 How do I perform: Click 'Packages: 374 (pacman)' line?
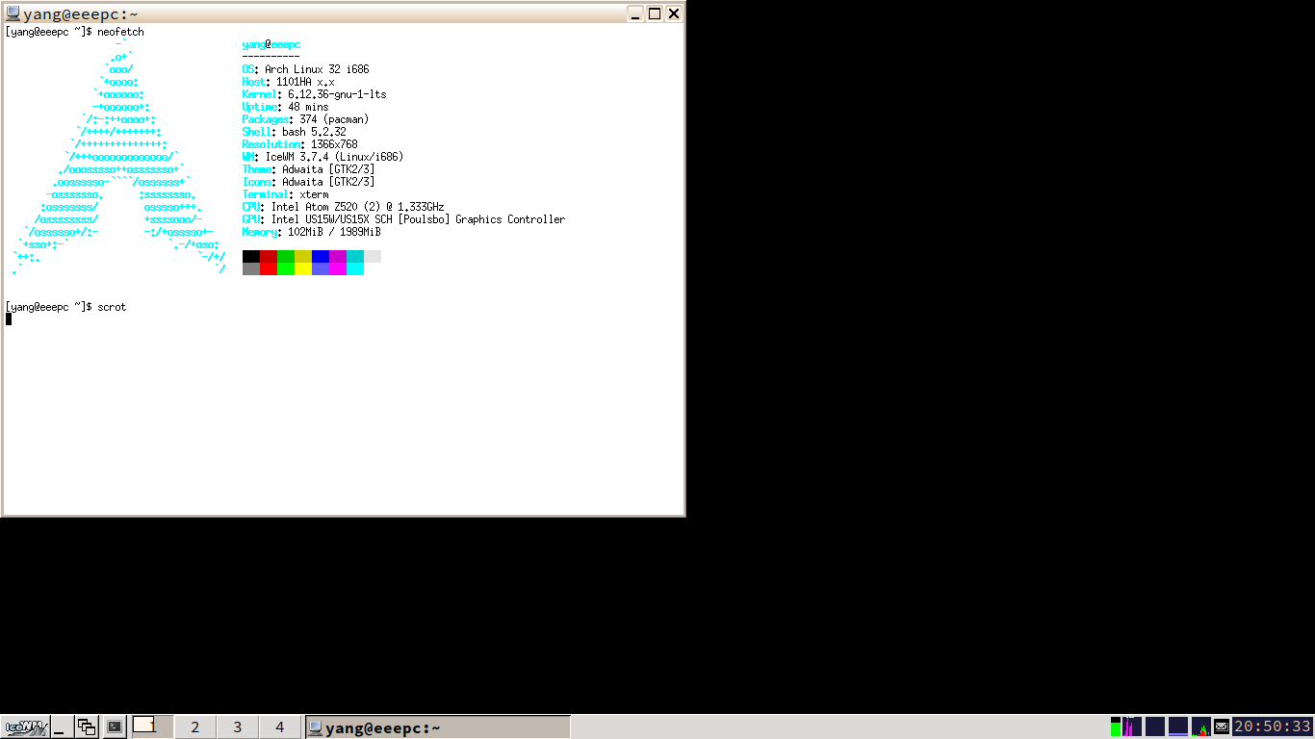tap(306, 119)
